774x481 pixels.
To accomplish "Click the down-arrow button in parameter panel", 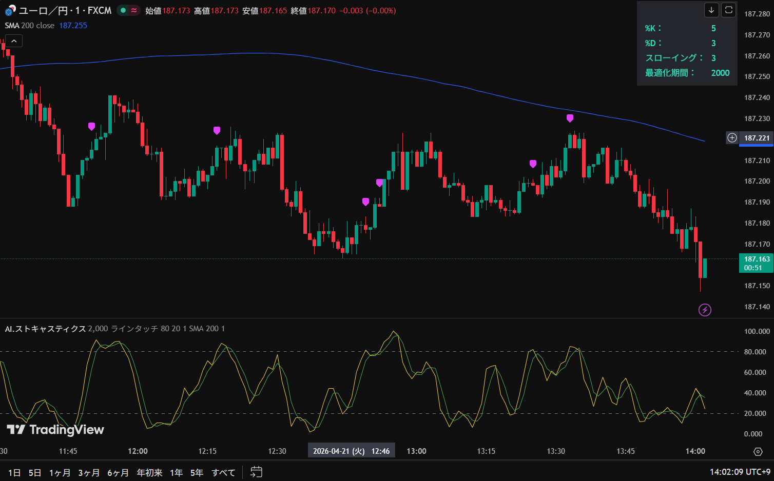I will [x=711, y=10].
